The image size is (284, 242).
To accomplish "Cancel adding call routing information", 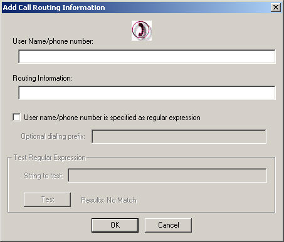I will [168, 225].
